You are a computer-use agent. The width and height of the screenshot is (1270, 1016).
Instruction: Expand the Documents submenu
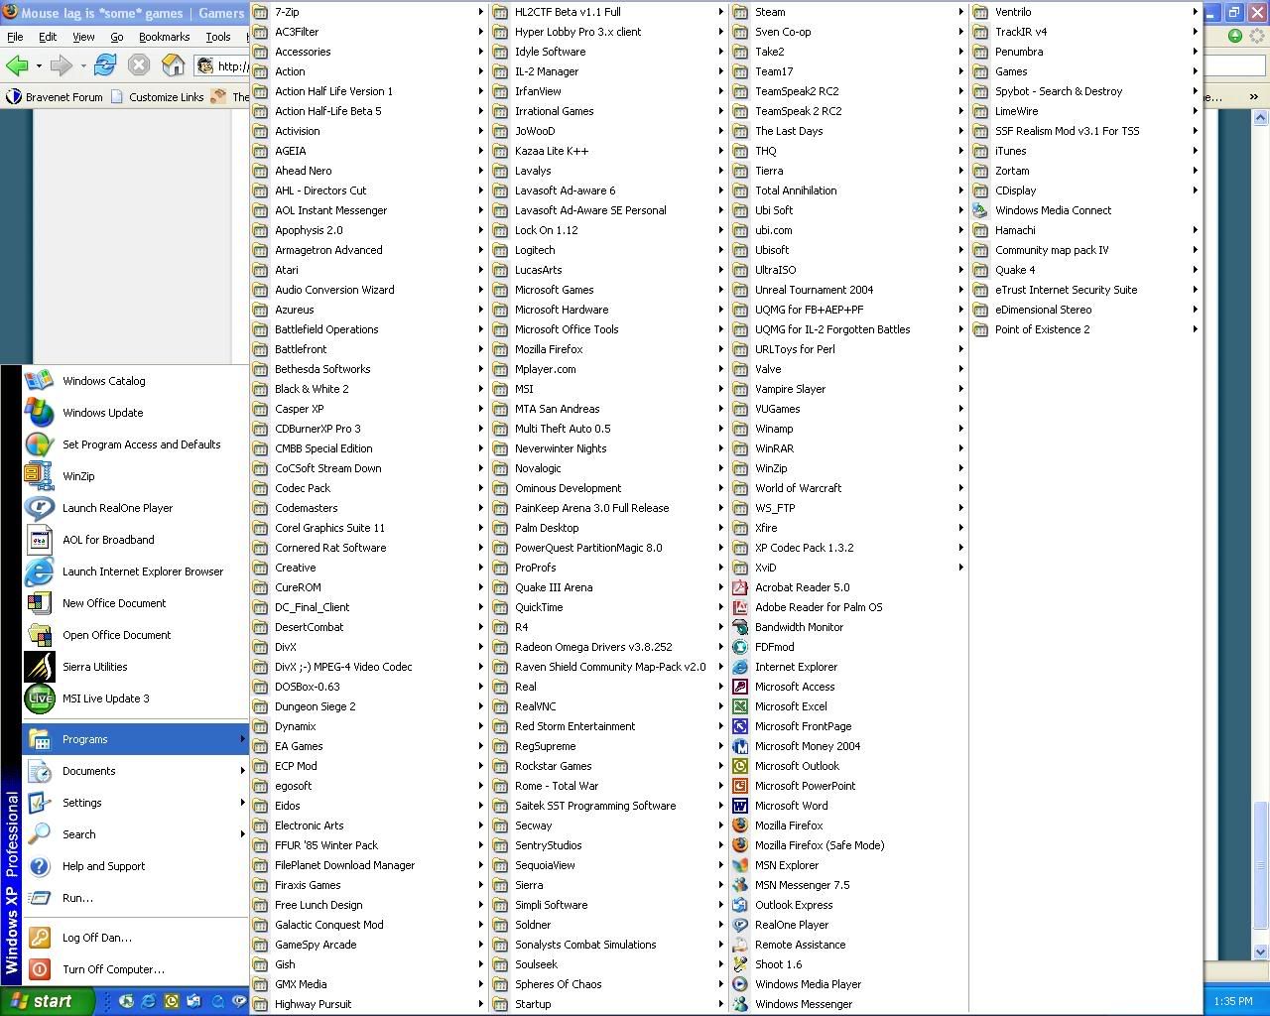point(135,771)
